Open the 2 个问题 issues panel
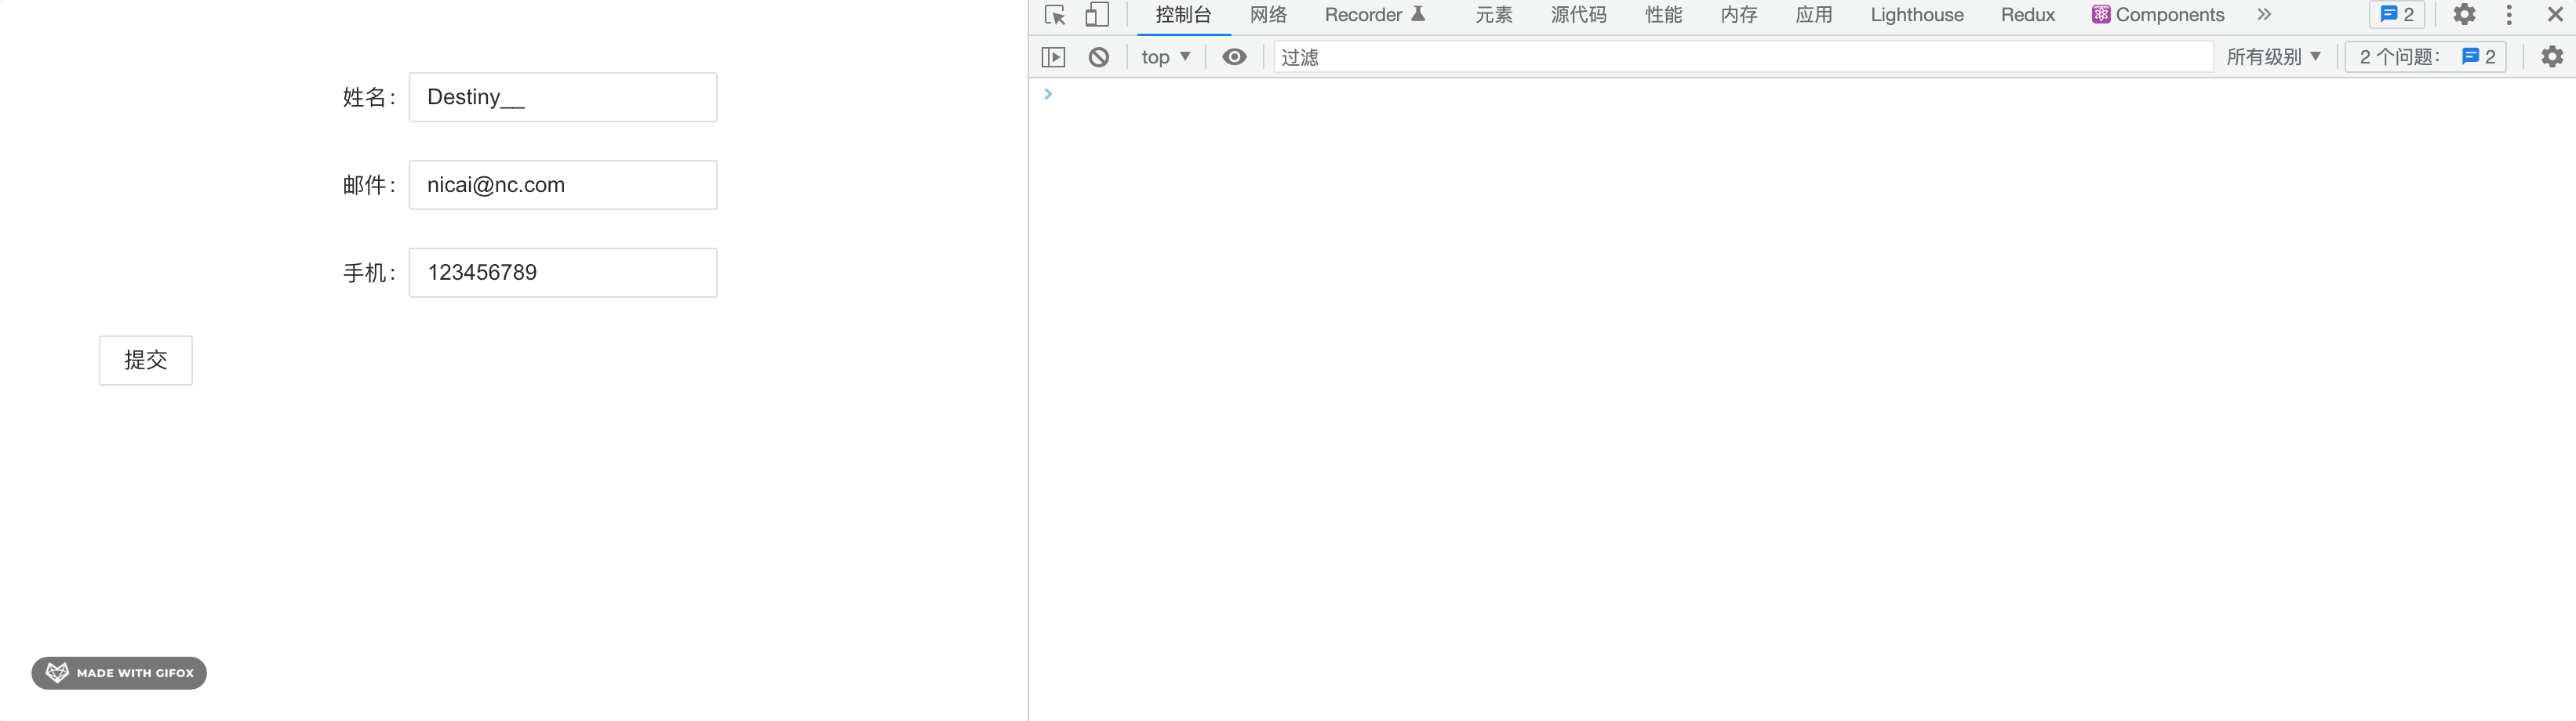 (2425, 57)
